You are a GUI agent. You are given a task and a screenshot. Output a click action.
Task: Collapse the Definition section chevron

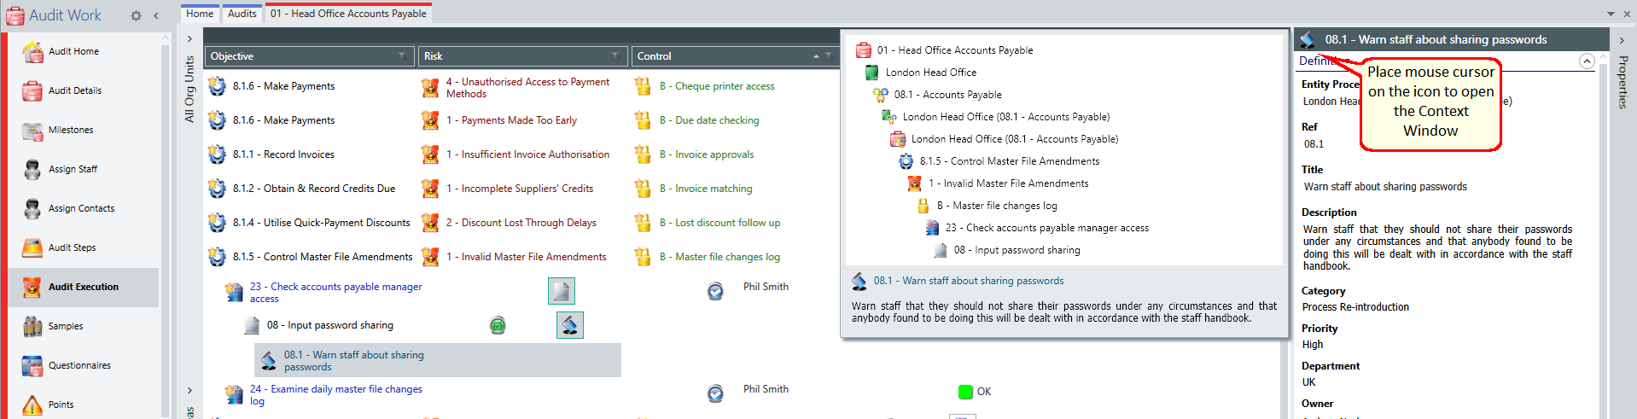click(1587, 61)
